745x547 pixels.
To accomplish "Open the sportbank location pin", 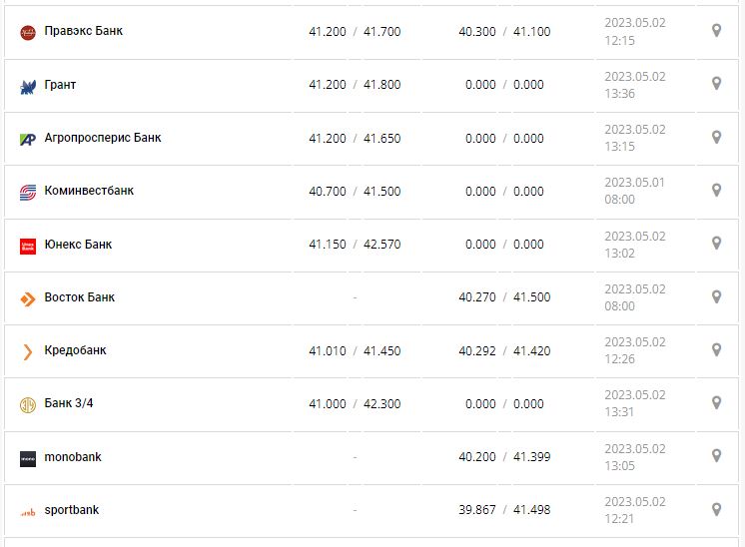I will pos(716,509).
